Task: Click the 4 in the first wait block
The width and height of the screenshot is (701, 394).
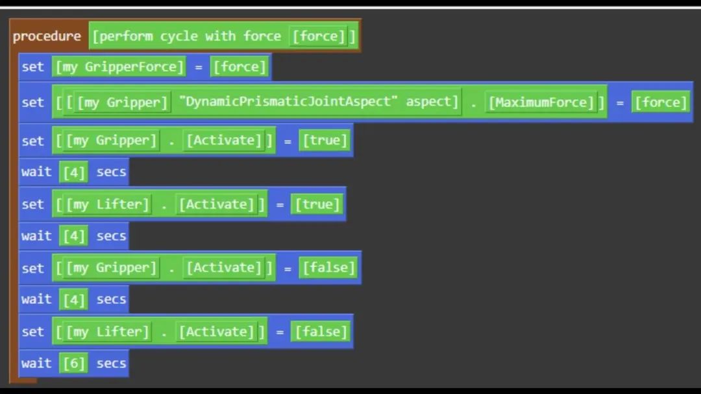Action: (73, 172)
